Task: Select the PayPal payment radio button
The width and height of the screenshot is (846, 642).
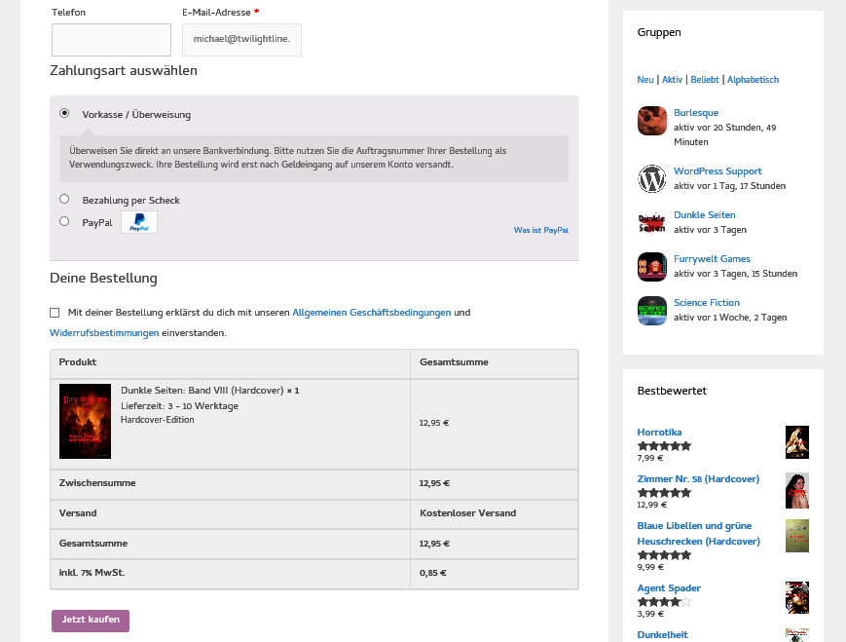Action: [64, 221]
